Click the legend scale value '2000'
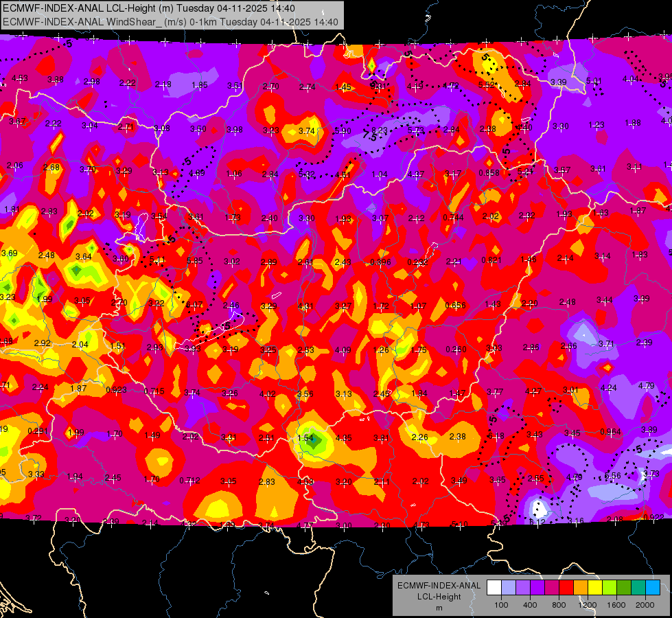This screenshot has width=672, height=618. click(x=645, y=605)
